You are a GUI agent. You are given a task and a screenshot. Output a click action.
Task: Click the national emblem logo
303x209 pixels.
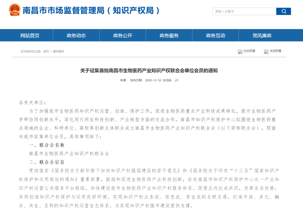click(x=15, y=10)
